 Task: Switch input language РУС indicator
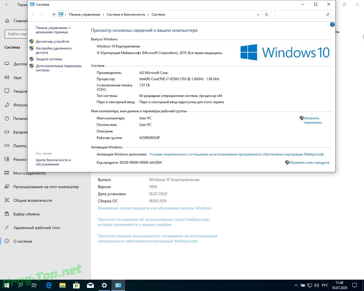coord(325,285)
